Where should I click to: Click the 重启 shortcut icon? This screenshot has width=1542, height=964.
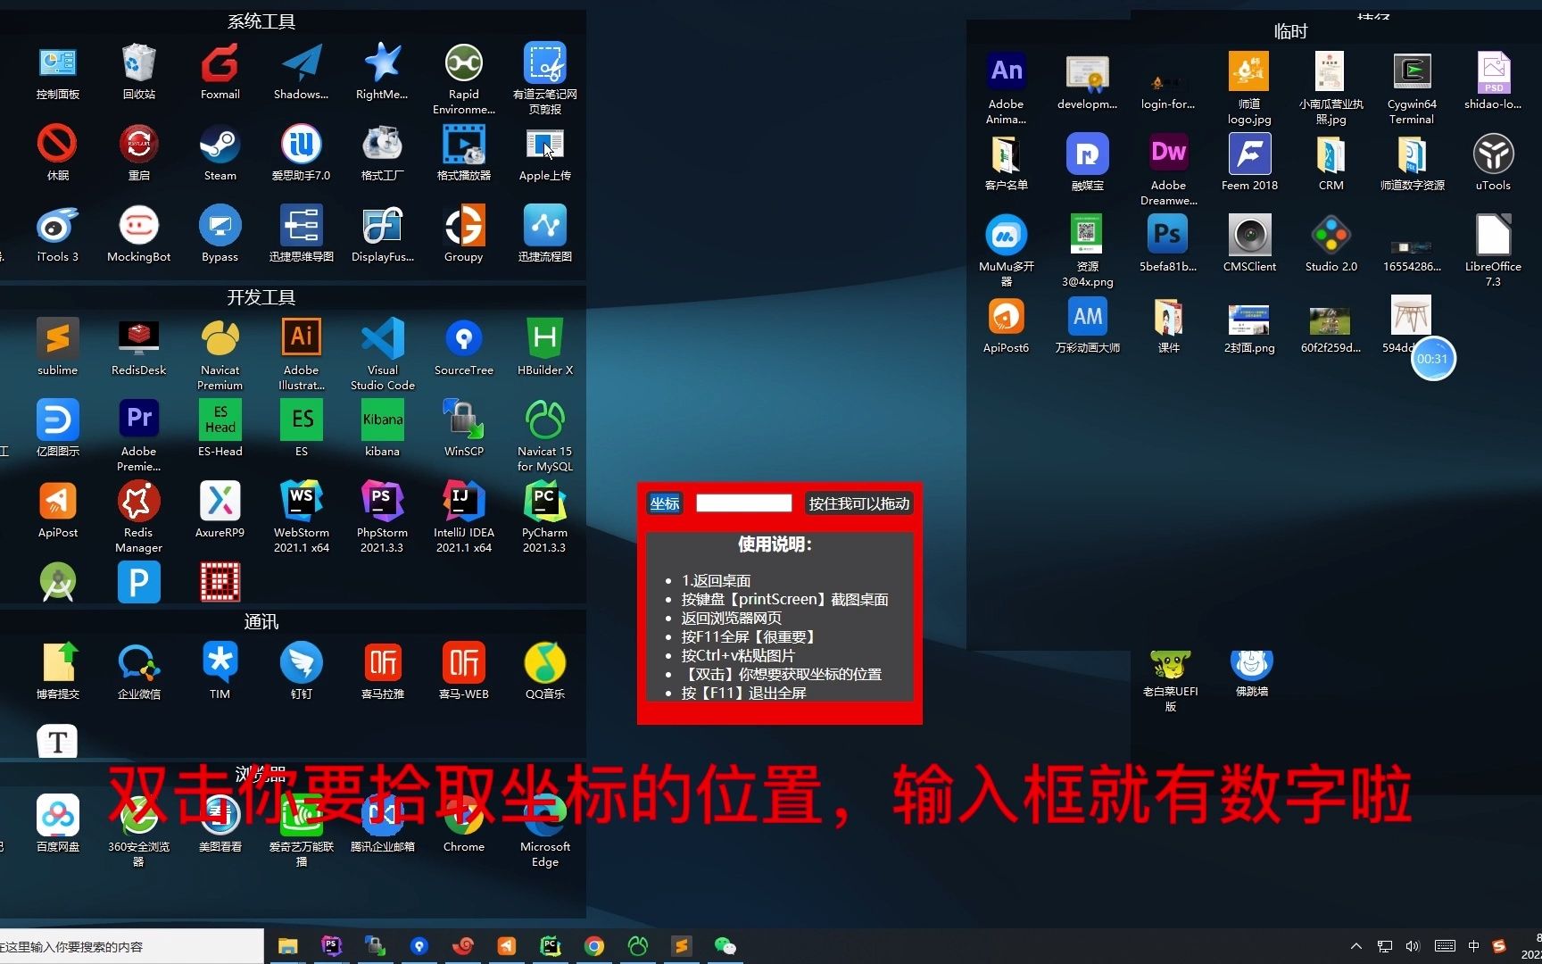coord(138,153)
